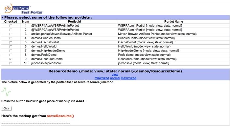Check the WSRP2App WSRPAdminPortlet checkbox
The height and width of the screenshot is (127, 230).
pyautogui.click(x=11, y=30)
